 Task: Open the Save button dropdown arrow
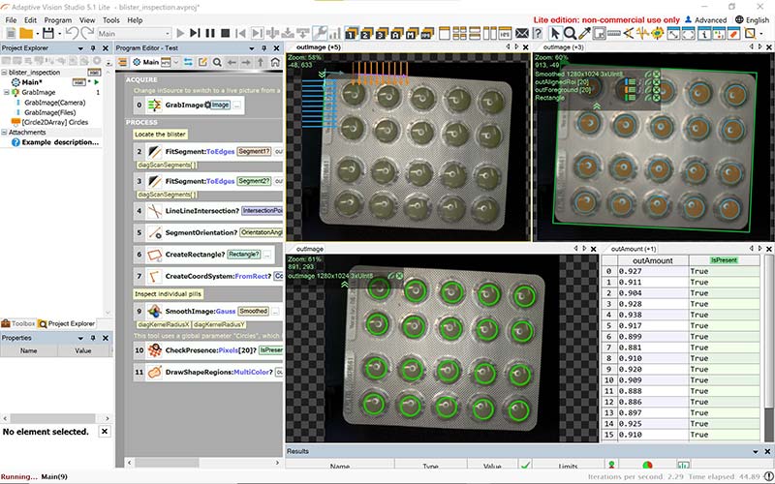click(60, 34)
